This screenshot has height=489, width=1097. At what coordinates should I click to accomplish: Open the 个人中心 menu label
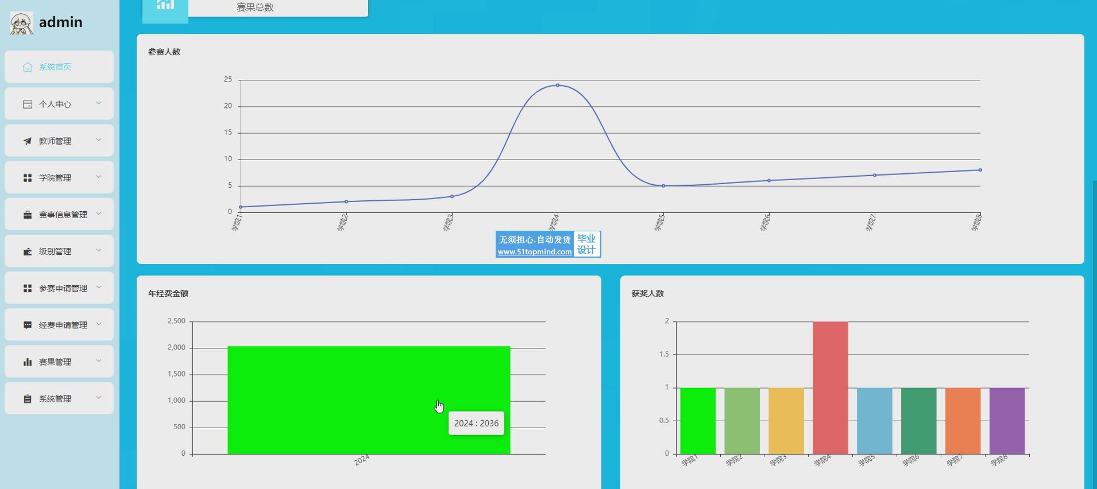click(55, 104)
